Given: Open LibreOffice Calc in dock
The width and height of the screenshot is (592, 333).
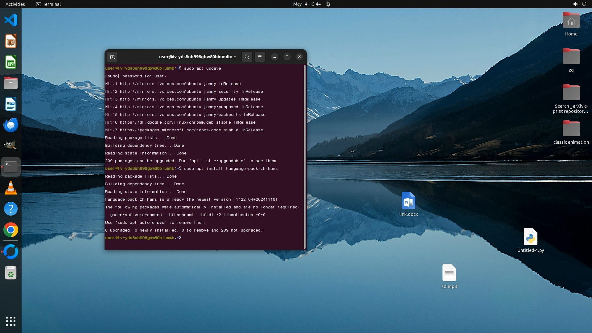Looking at the screenshot, I should point(11,62).
